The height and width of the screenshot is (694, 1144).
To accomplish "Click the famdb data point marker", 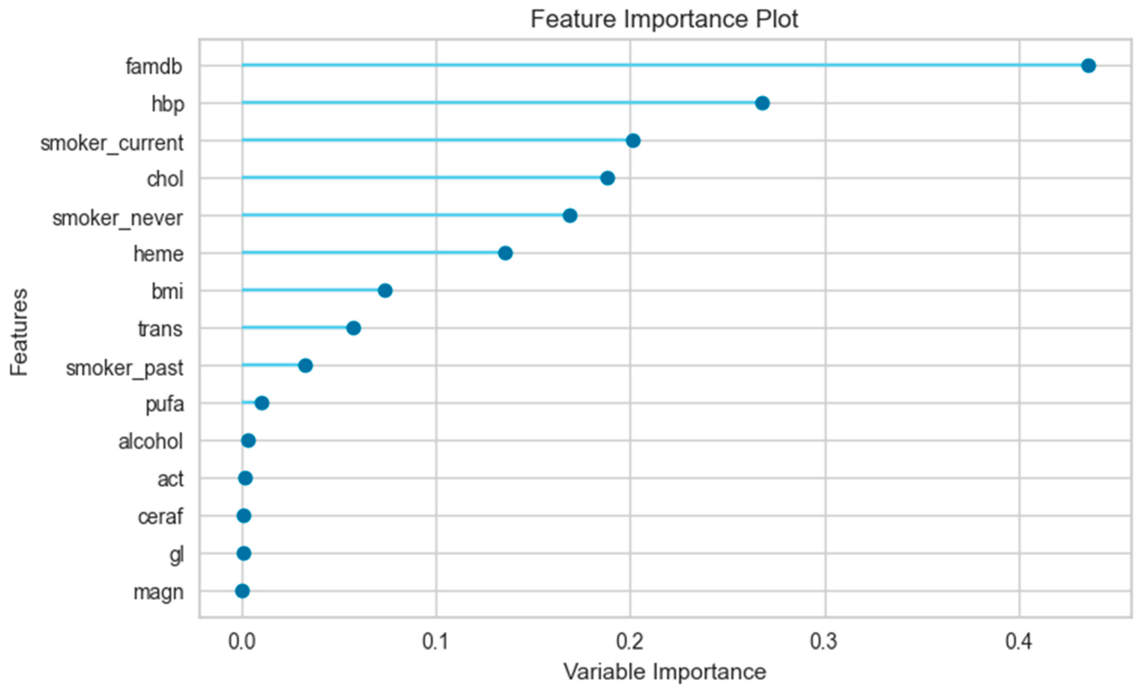I will click(1088, 66).
